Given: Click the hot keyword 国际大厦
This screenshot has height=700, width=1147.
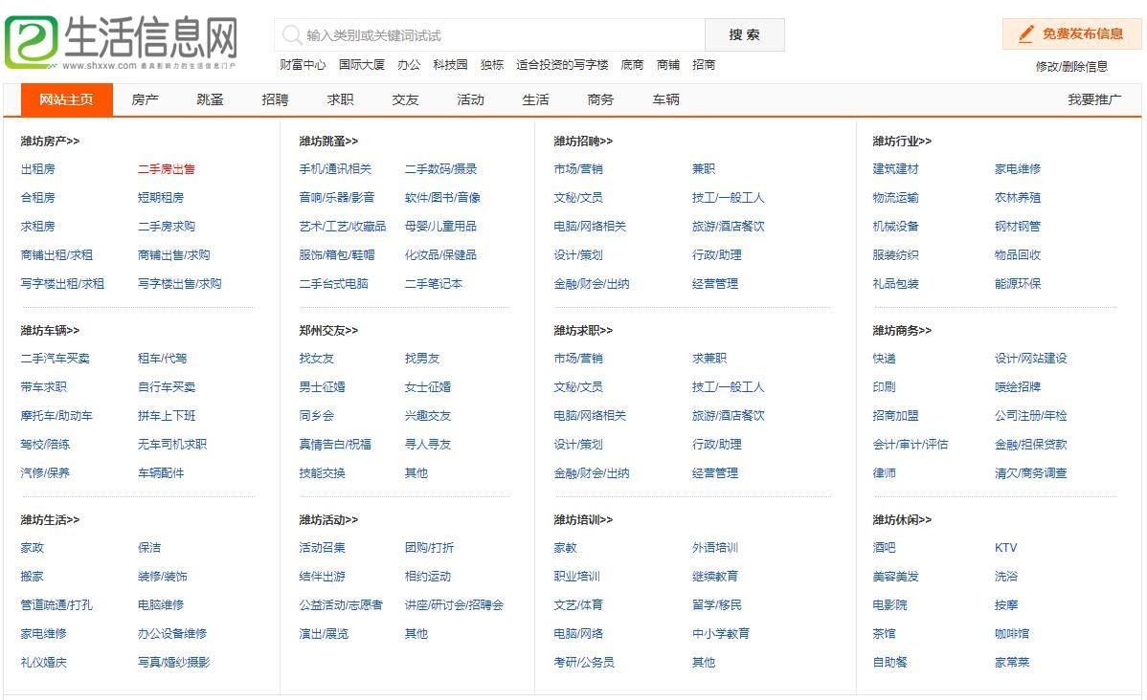Looking at the screenshot, I should (x=361, y=65).
